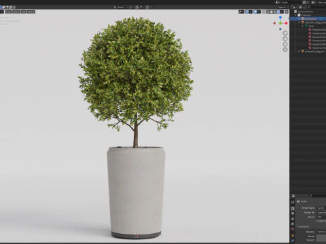This screenshot has width=326, height=244.
Task: Open the Output properties tab
Action: pos(293,213)
